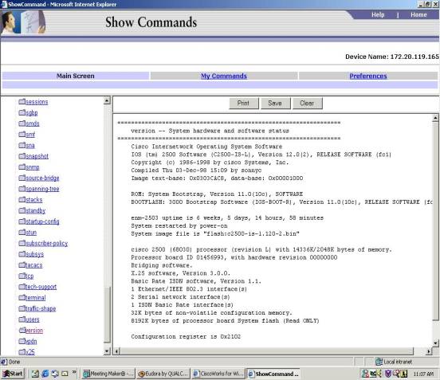Click the folder icon beside snapshot

[x=22, y=156]
